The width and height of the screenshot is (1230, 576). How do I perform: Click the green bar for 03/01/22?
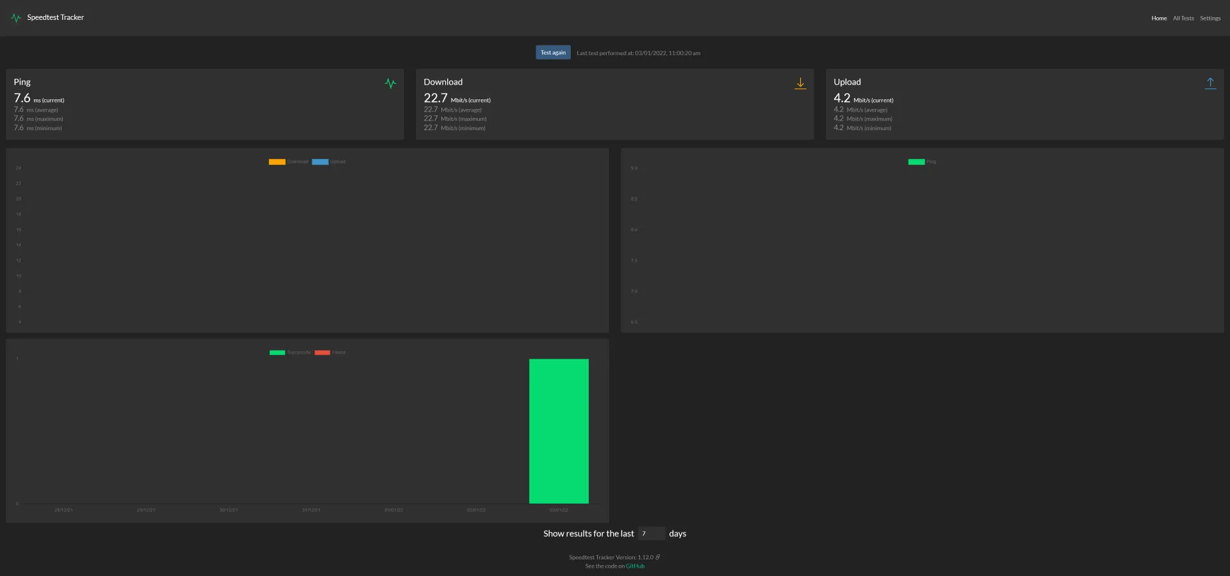559,431
